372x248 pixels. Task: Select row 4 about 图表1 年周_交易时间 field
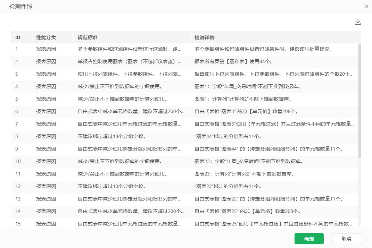coord(184,86)
